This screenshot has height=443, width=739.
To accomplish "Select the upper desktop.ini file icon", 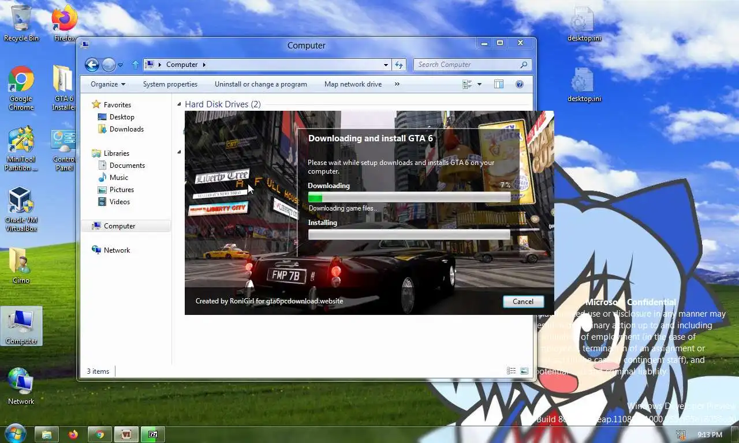I will (x=584, y=24).
